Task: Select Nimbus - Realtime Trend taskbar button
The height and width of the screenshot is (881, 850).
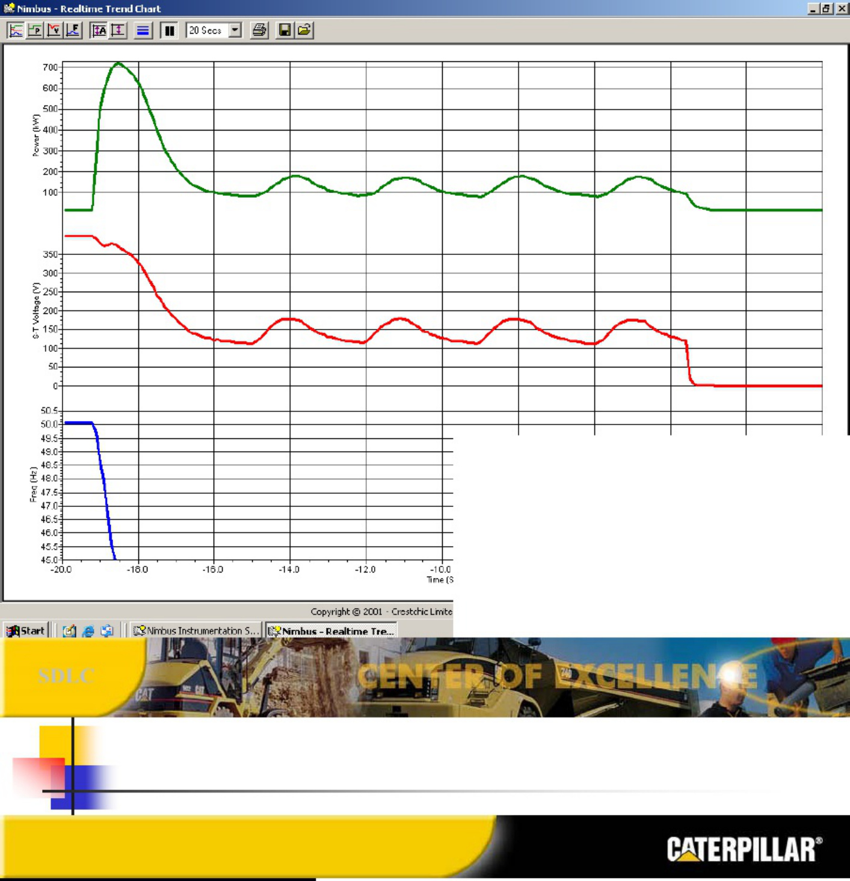Action: click(331, 630)
